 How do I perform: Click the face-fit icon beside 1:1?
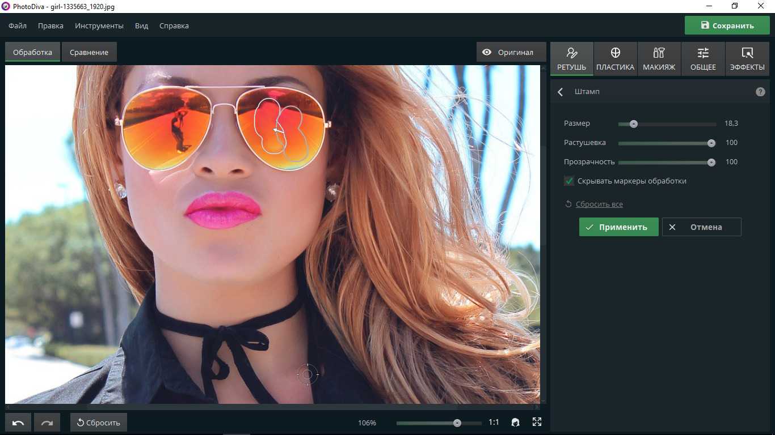point(515,422)
